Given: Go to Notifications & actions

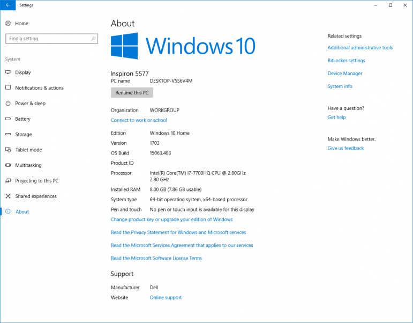Looking at the screenshot, I should click(x=39, y=87).
